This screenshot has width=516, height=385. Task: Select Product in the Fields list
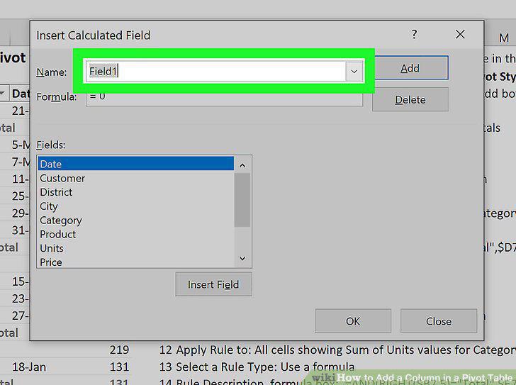click(x=136, y=234)
